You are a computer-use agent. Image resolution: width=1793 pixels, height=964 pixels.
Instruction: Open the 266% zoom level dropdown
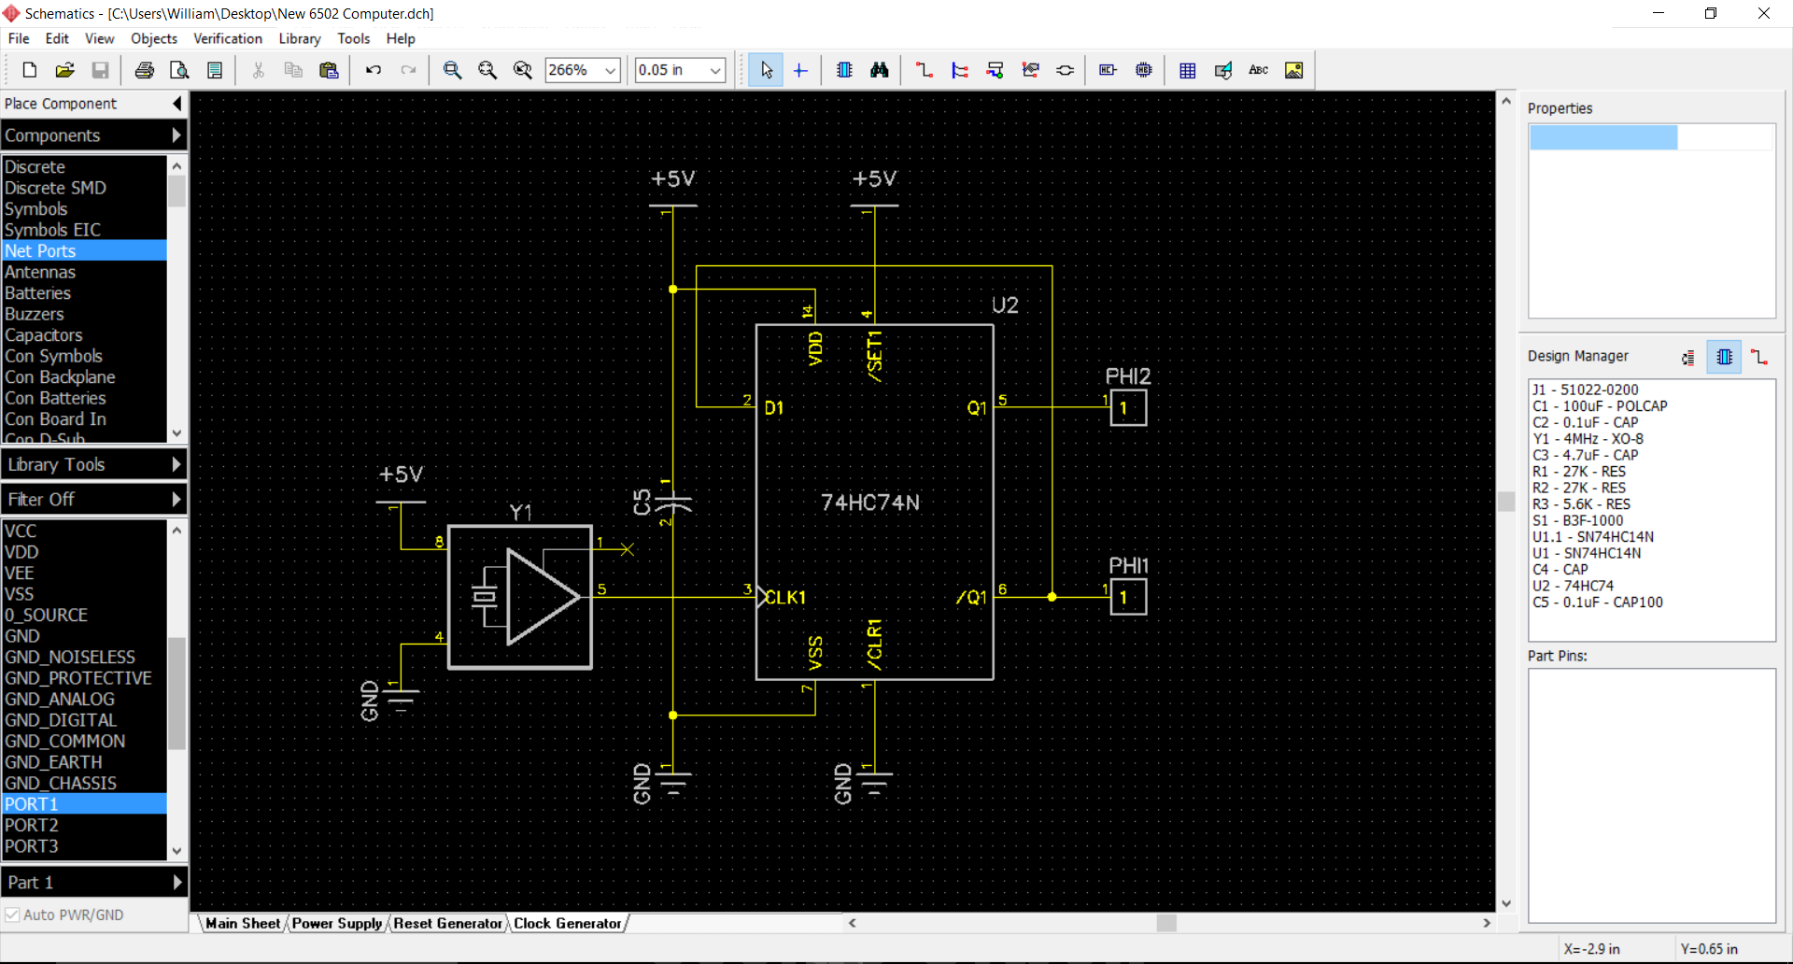click(x=610, y=70)
